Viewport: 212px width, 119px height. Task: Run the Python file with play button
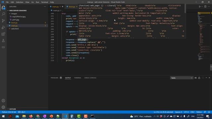point(199,7)
